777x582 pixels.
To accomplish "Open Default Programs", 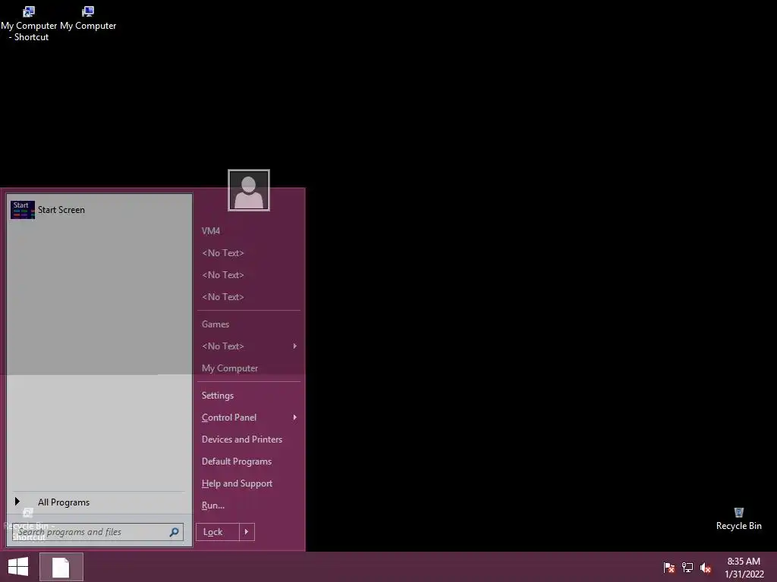I will tap(237, 462).
